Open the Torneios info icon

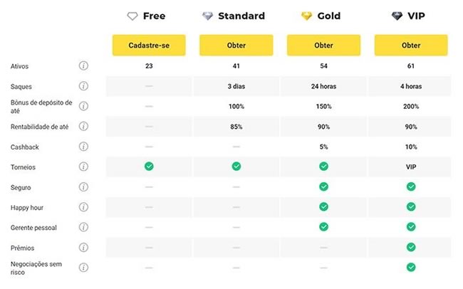(x=83, y=167)
